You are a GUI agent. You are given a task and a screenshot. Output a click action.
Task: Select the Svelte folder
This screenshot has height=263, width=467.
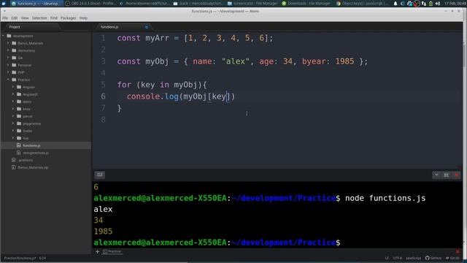pyautogui.click(x=28, y=131)
